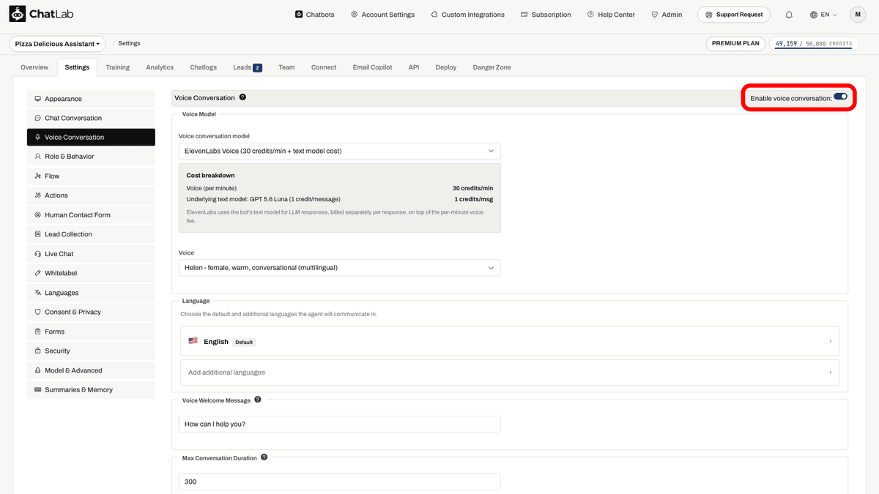
Task: Open the Human Contact Form section
Action: 91,215
